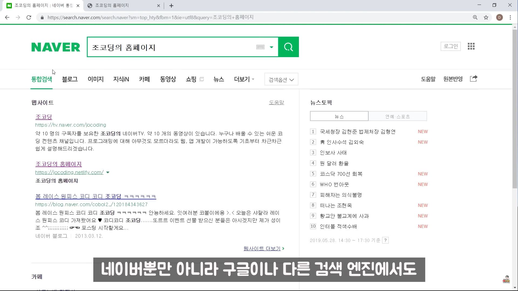Open the 봄 레이스 원피스 코디 blog result
The width and height of the screenshot is (518, 291).
click(x=96, y=196)
